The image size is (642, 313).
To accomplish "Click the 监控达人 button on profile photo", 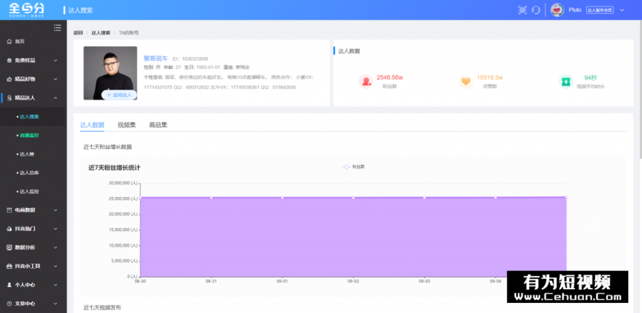I will coord(119,95).
